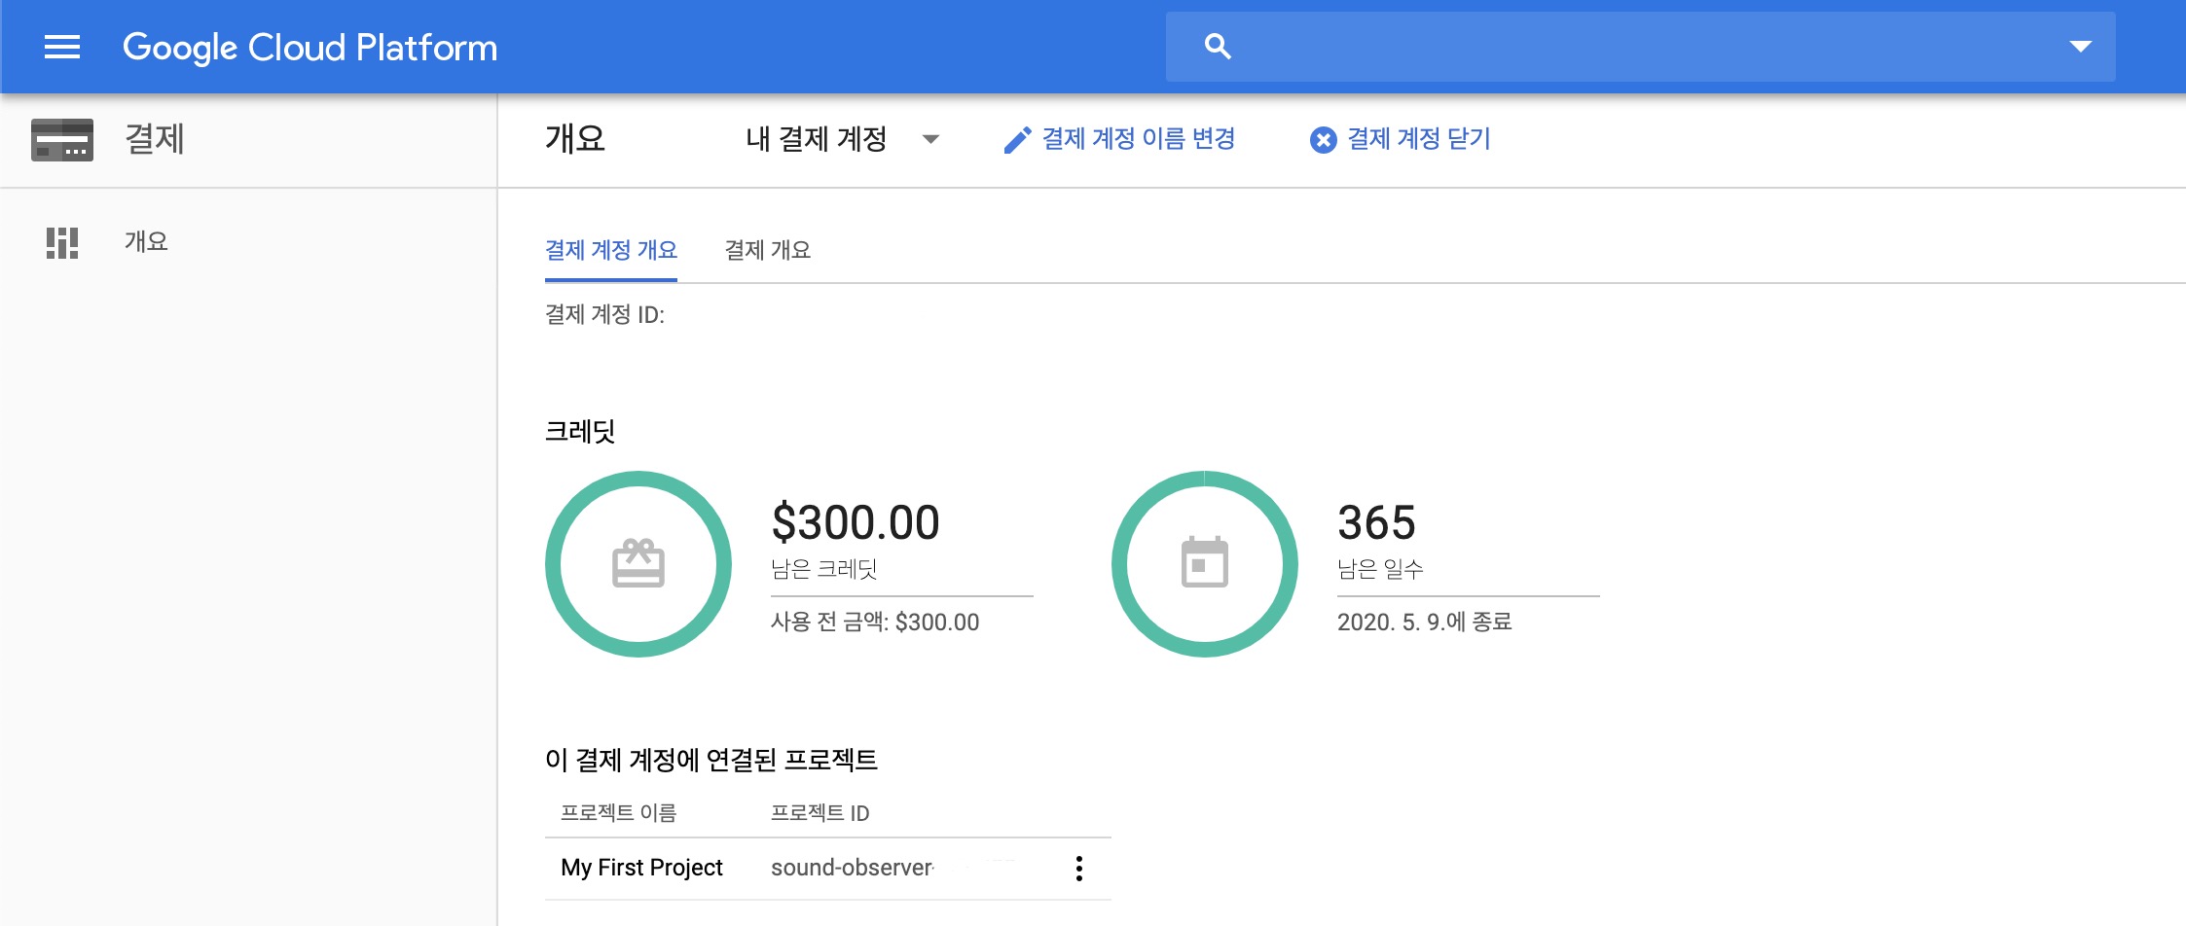Click inside the top search field
This screenshot has height=926, width=2186.
tap(1640, 47)
